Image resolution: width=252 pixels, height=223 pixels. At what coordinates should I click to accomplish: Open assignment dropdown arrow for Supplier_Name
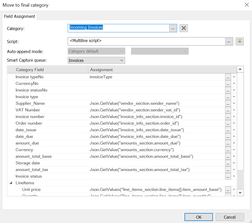pyautogui.click(x=234, y=103)
